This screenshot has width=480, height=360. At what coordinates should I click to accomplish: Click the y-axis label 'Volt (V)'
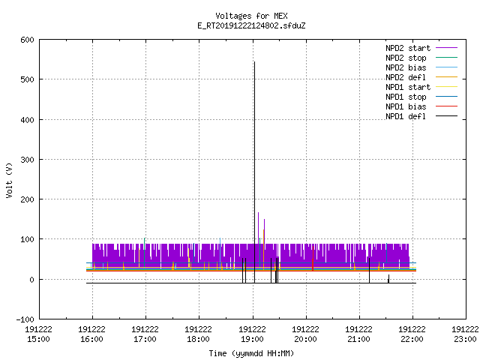coord(9,180)
